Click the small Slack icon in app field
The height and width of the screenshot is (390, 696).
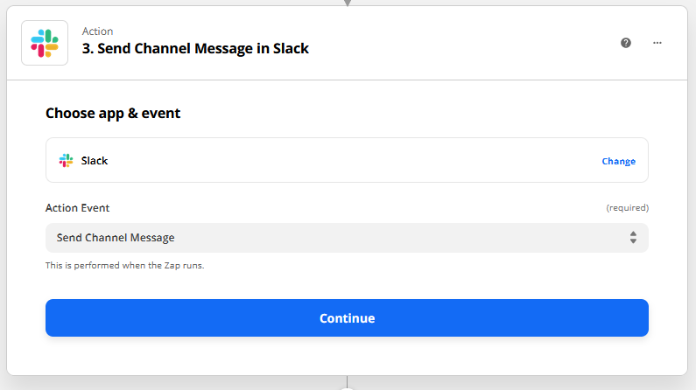coord(66,161)
